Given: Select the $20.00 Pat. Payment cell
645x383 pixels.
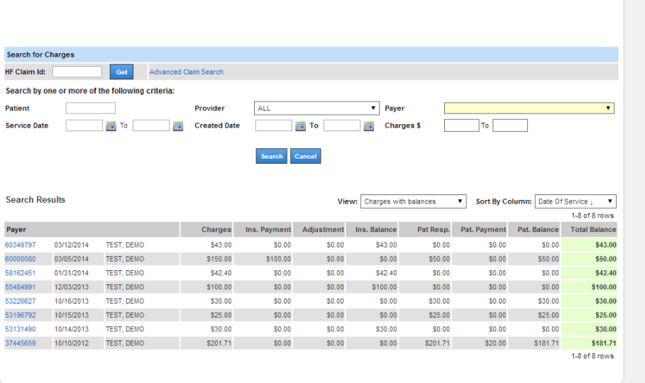Looking at the screenshot, I should click(480, 343).
